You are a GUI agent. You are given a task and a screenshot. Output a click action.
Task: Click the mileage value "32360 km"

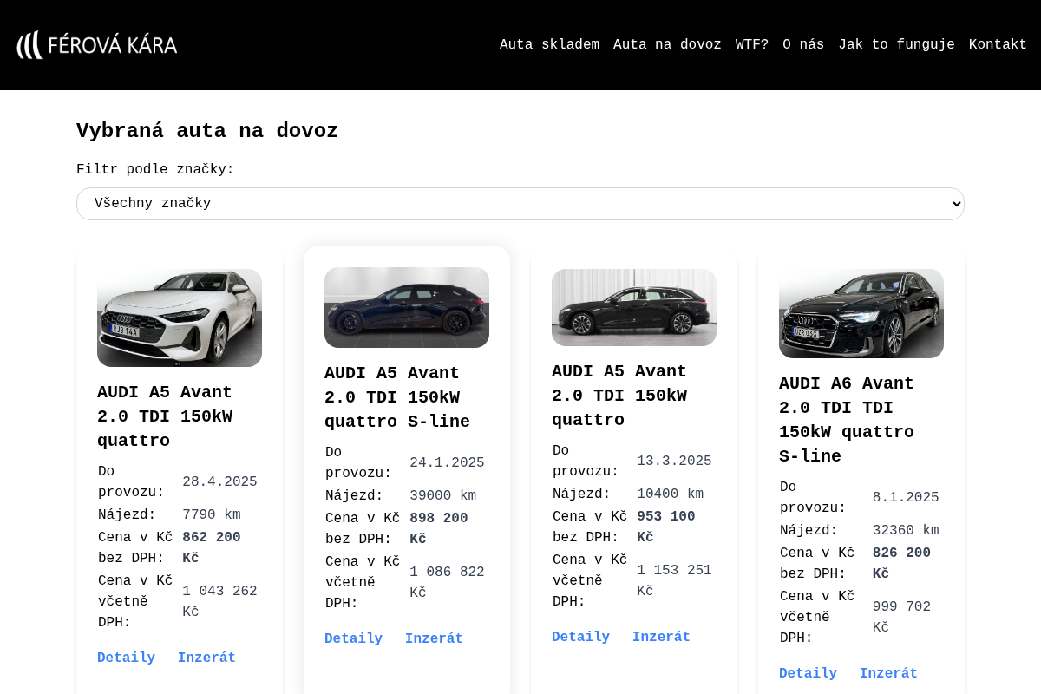tap(907, 531)
